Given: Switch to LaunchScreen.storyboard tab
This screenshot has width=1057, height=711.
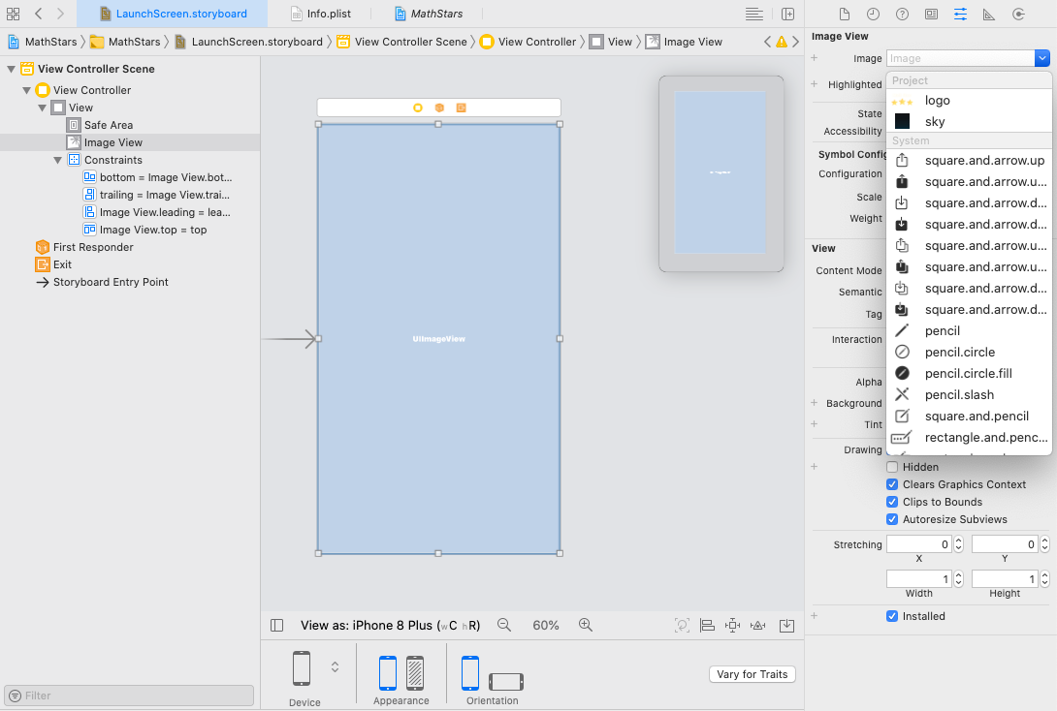Looking at the screenshot, I should 173,14.
